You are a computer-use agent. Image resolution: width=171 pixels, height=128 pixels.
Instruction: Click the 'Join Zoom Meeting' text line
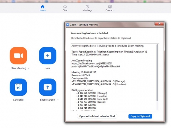click(82, 61)
